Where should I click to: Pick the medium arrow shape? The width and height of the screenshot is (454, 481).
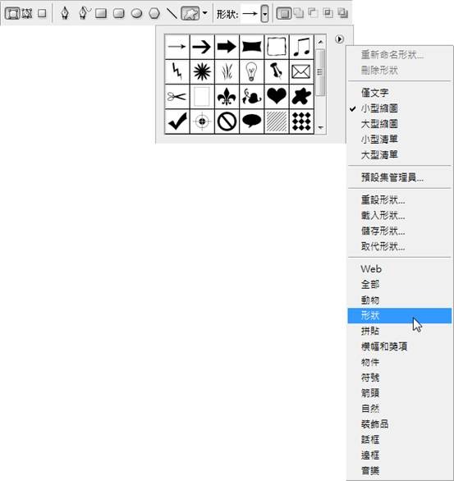coord(202,47)
